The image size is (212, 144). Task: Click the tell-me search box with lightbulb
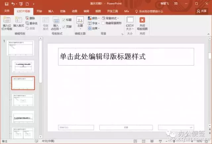click(x=149, y=11)
